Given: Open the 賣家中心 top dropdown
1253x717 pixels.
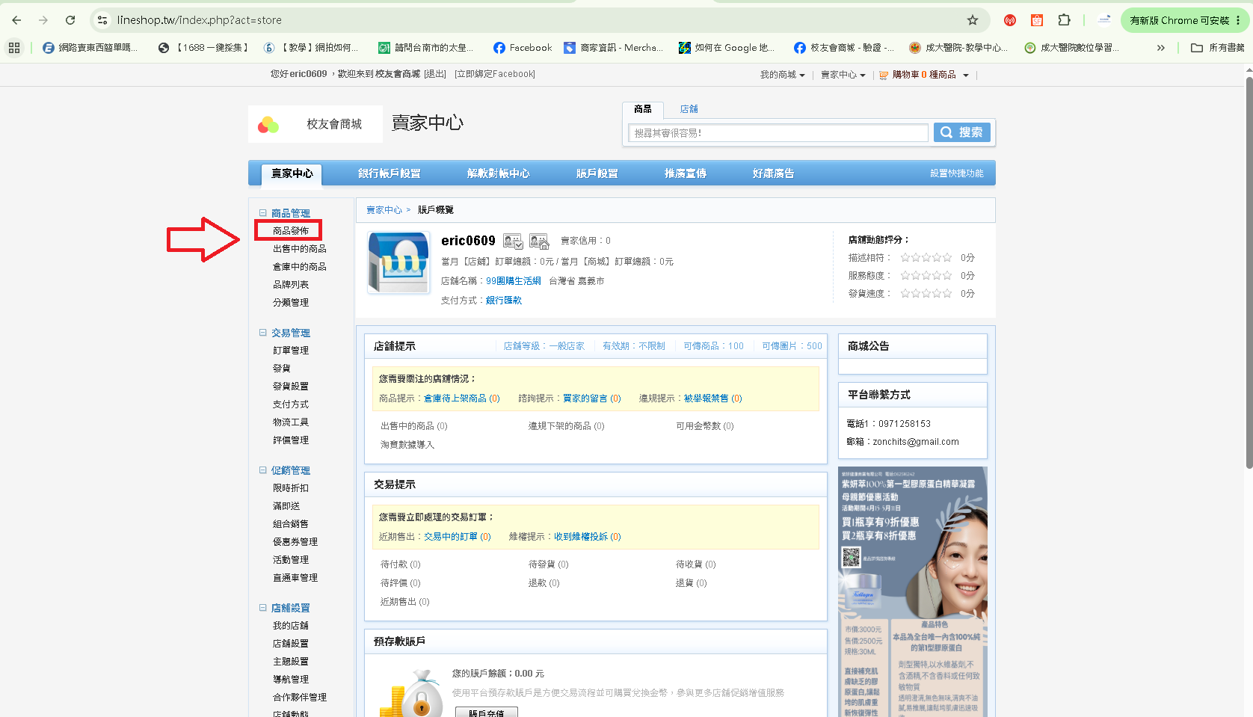Looking at the screenshot, I should tap(843, 75).
